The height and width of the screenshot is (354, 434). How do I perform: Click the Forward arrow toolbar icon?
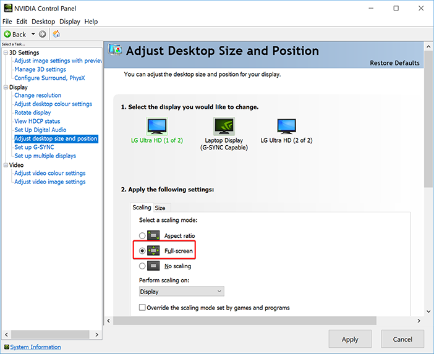point(42,34)
